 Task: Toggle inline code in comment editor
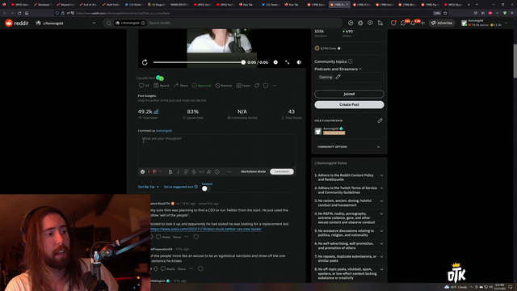(x=201, y=171)
